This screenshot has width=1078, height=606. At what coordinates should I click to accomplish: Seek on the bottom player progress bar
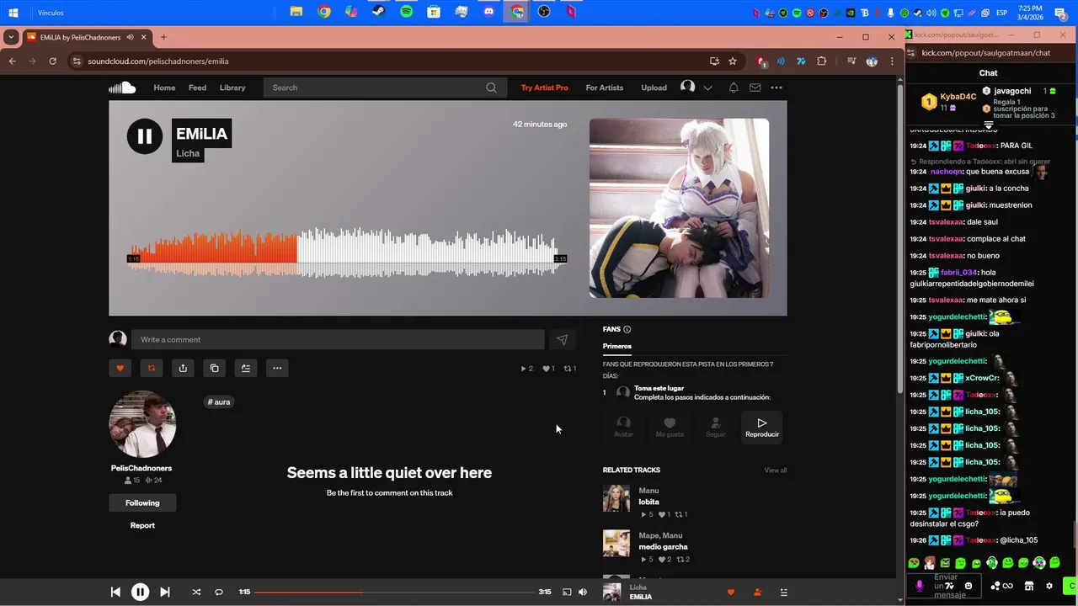tap(394, 592)
